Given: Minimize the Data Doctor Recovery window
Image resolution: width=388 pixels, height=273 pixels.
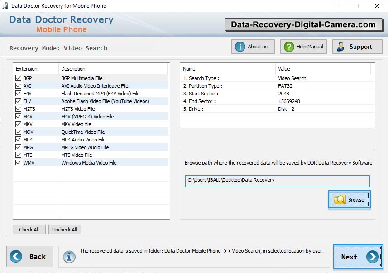Looking at the screenshot, I should click(336, 6).
